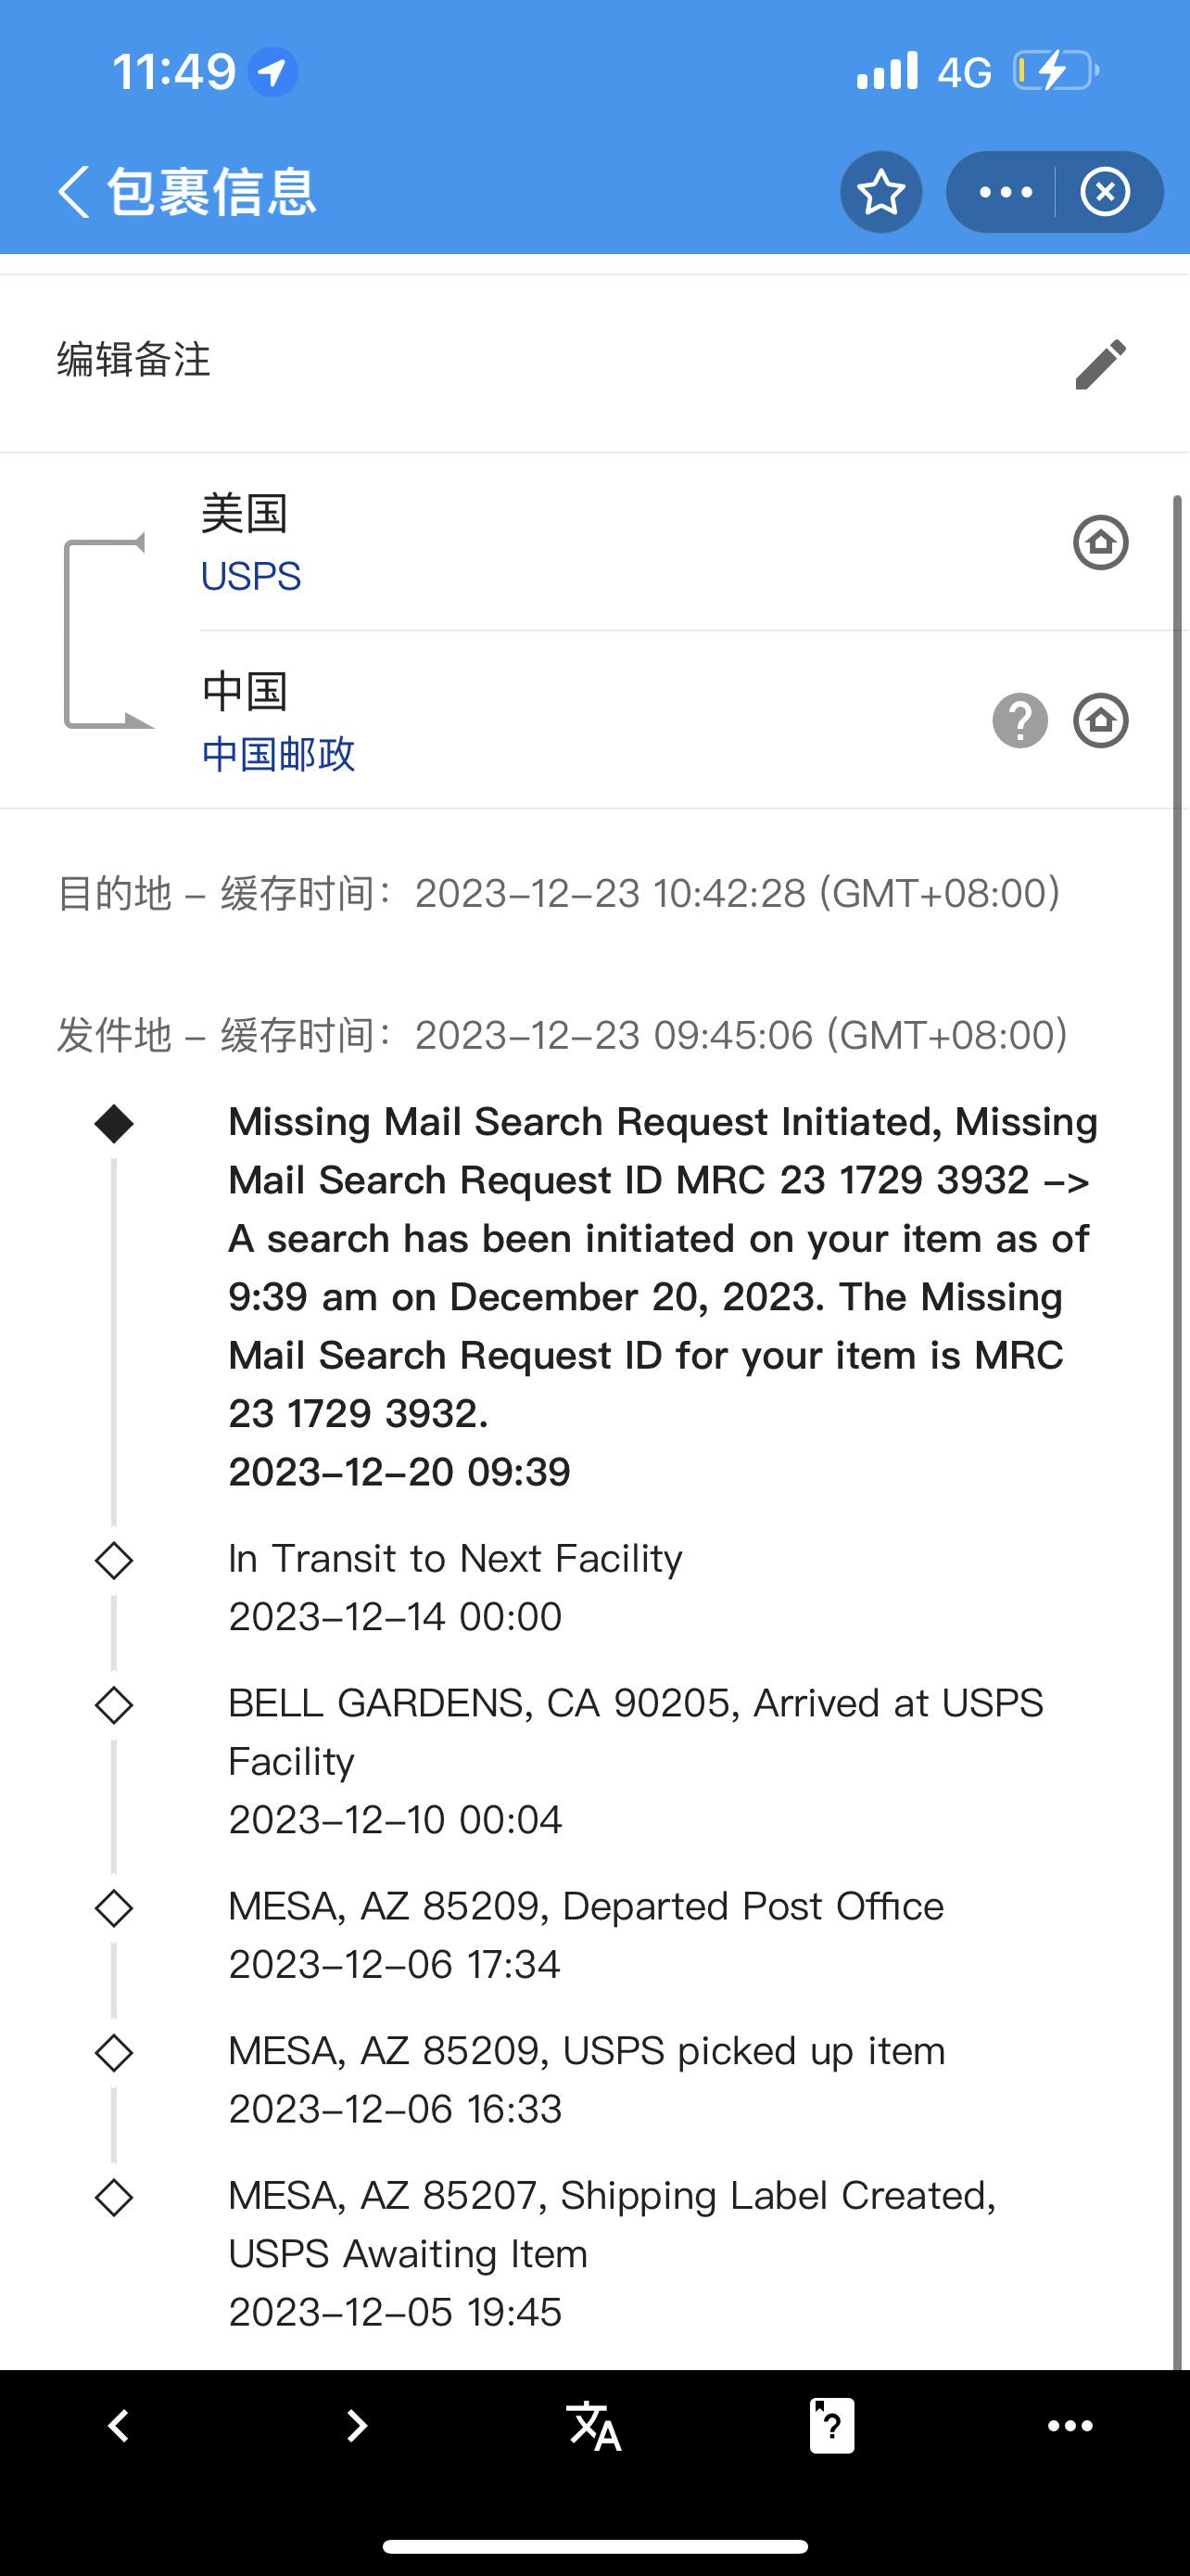This screenshot has width=1190, height=2576.
Task: Open edit note pencil icon
Action: click(x=1101, y=366)
